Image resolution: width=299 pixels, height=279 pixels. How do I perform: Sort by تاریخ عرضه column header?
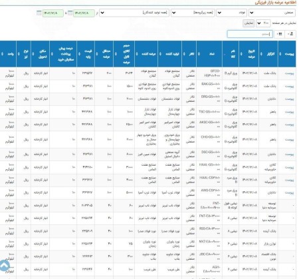[249, 54]
